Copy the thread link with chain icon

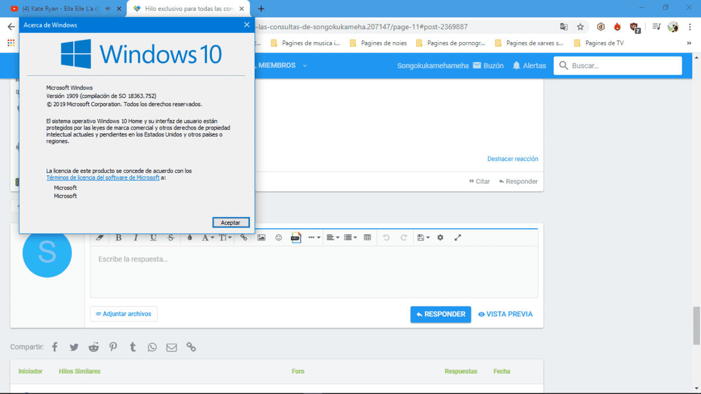coord(191,347)
